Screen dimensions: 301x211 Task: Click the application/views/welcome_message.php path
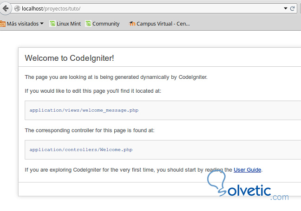84,110
